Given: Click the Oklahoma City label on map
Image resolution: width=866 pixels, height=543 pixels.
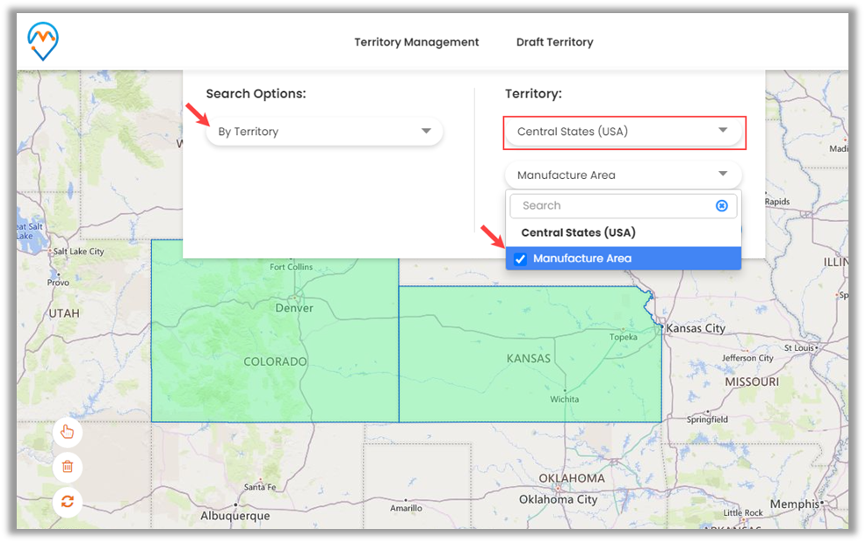Looking at the screenshot, I should (x=558, y=499).
